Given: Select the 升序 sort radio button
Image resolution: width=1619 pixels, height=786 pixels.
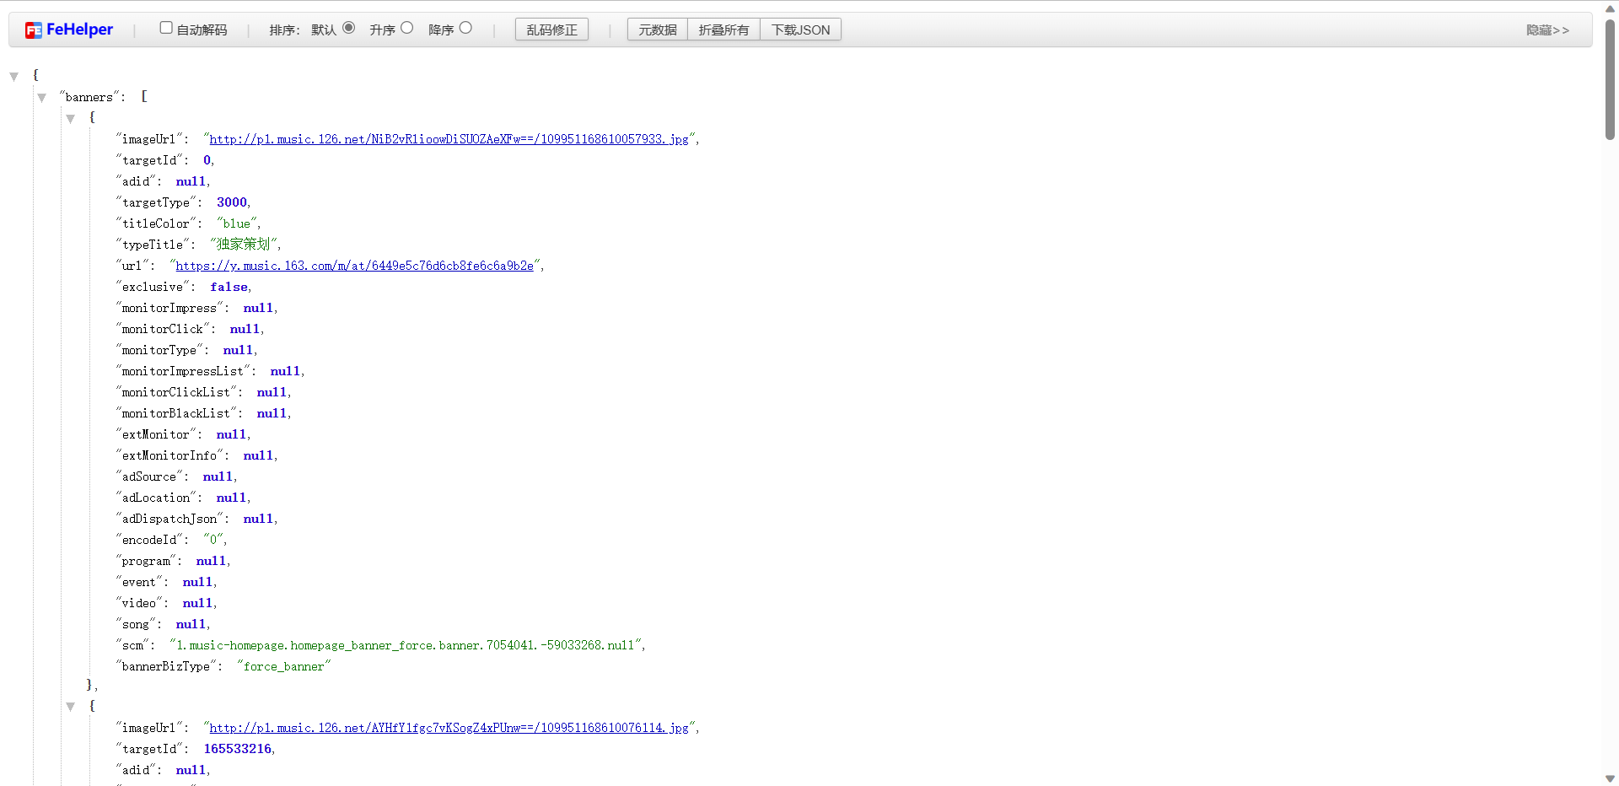Looking at the screenshot, I should point(406,28).
